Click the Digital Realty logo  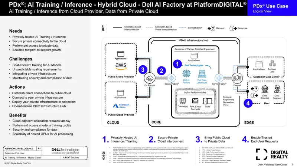[272, 154]
